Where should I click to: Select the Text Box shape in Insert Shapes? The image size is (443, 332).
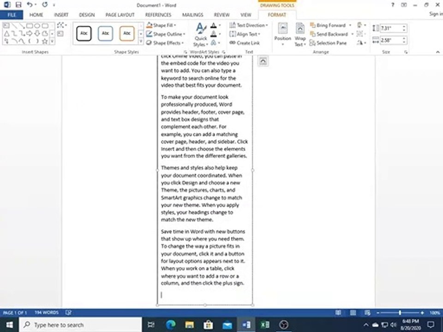[6, 26]
